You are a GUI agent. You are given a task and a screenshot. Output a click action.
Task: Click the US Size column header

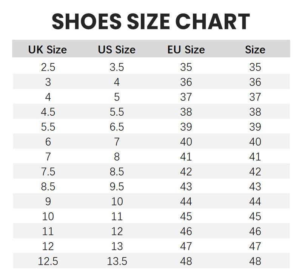pyautogui.click(x=117, y=50)
